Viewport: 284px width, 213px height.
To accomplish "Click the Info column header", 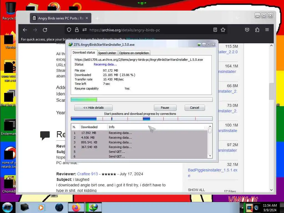I will click(156, 127).
